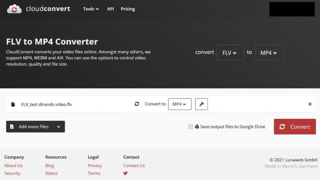Click the Google Drive icon
The image size is (320, 180).
coord(197,126)
